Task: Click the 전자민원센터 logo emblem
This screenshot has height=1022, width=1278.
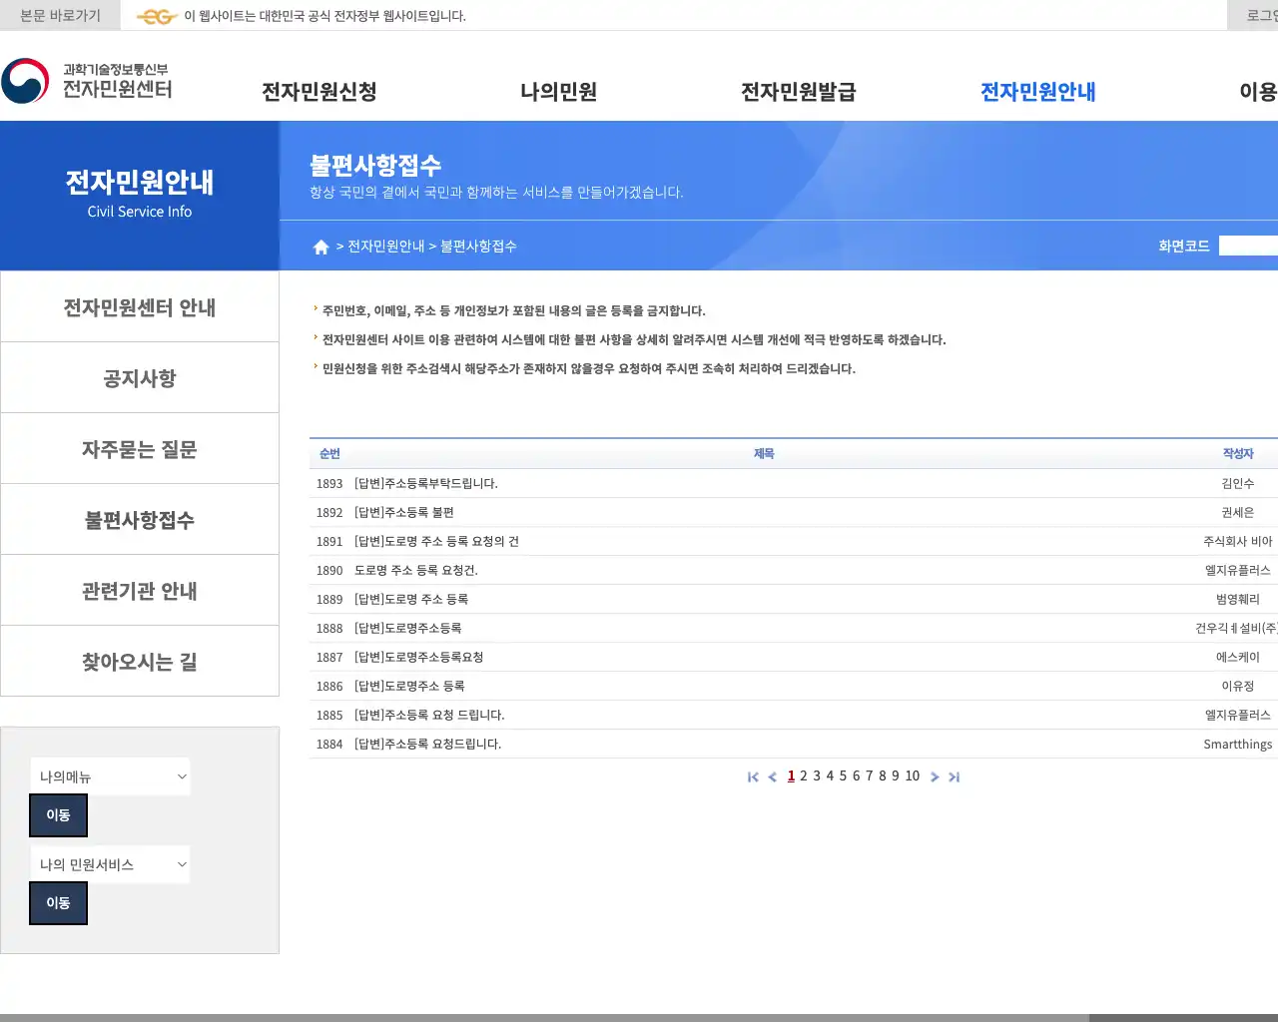Action: [25, 81]
